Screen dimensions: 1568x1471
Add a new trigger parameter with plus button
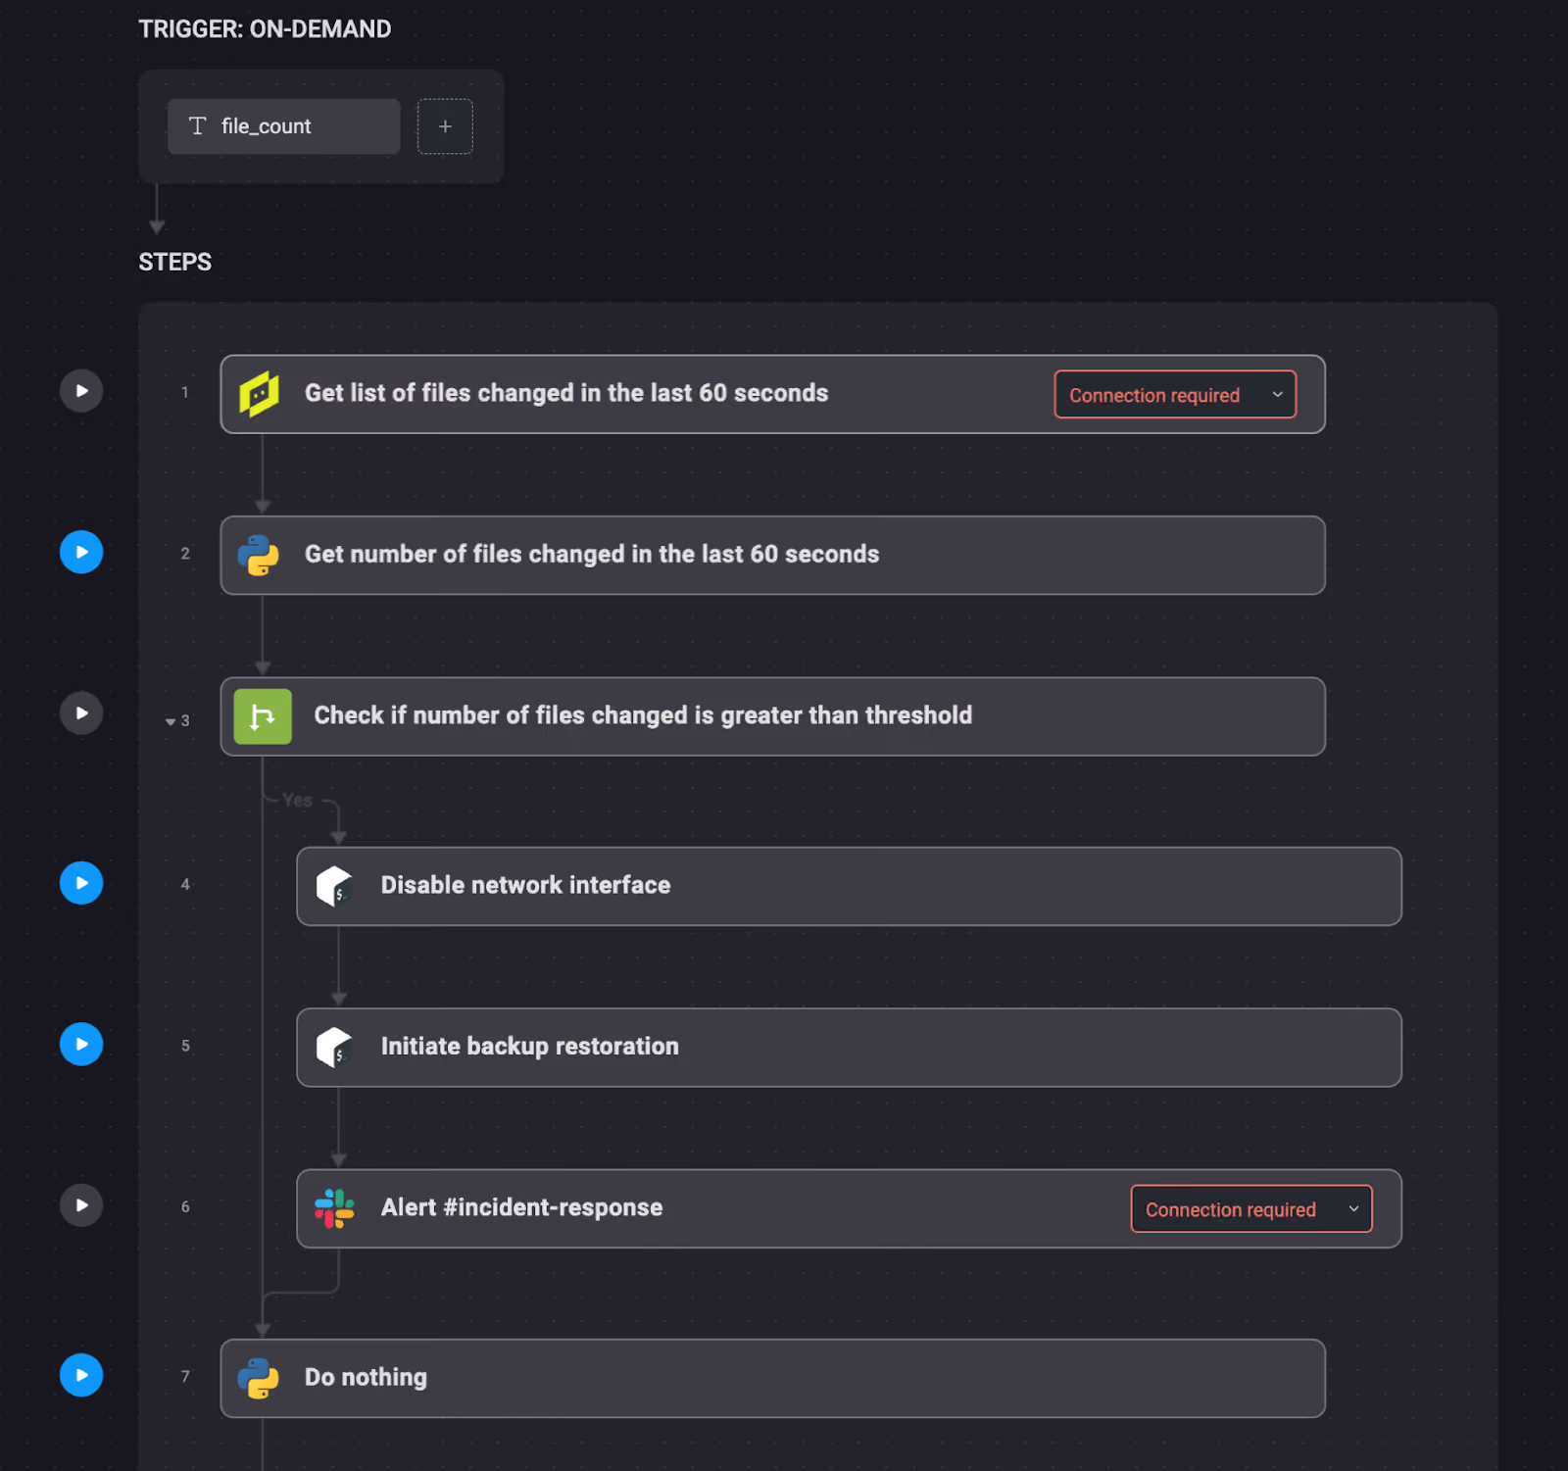[x=445, y=126]
